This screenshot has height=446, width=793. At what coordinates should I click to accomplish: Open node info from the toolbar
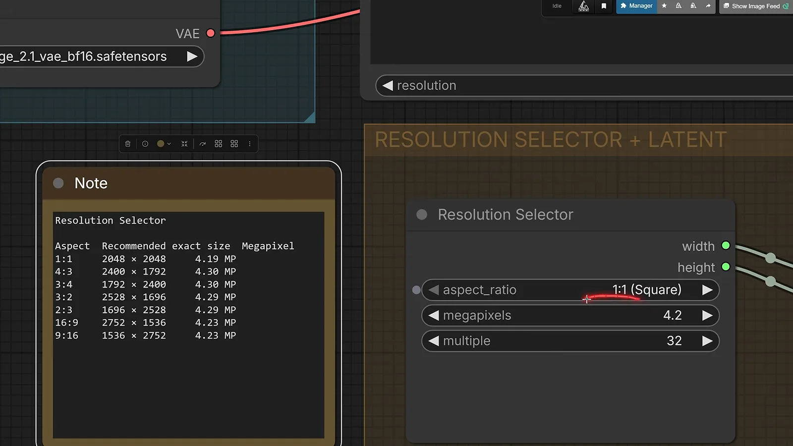pyautogui.click(x=145, y=144)
